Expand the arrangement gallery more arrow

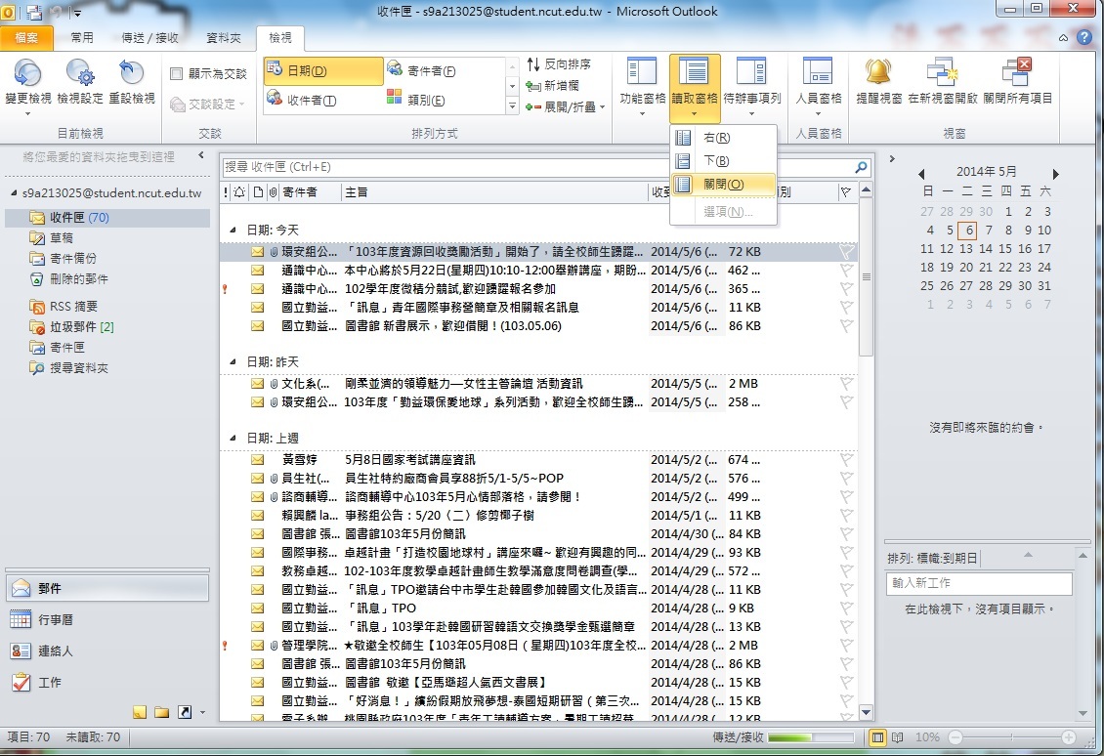[513, 106]
